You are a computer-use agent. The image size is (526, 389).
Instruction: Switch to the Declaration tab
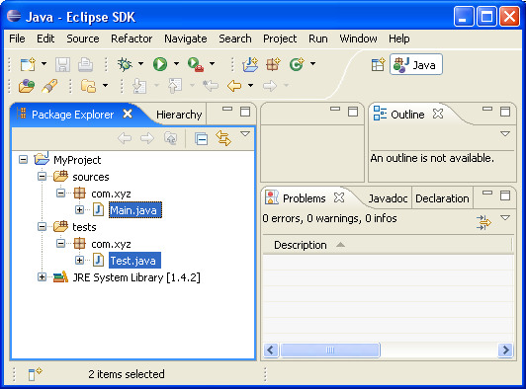point(442,198)
